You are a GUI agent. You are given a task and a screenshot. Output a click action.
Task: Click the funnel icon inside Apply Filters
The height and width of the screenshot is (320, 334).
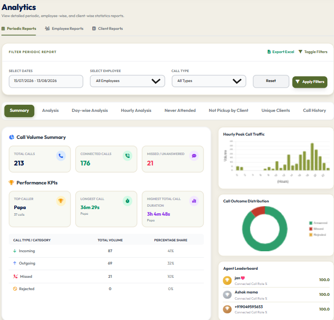[297, 82]
